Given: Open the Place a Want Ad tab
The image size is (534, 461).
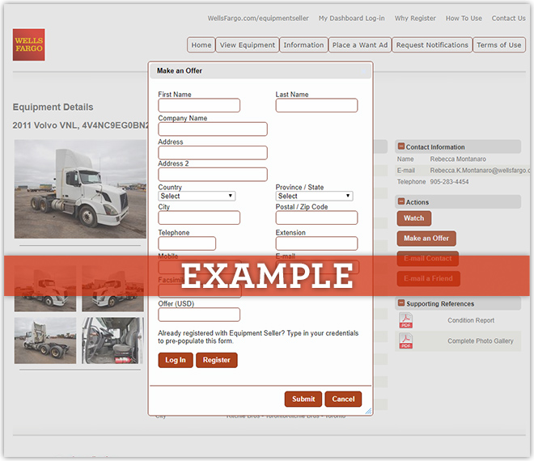Looking at the screenshot, I should tap(360, 45).
